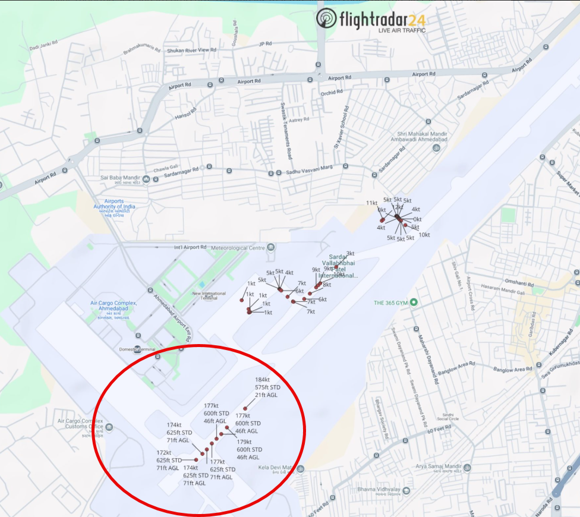The width and height of the screenshot is (580, 517).
Task: Select the Meteorological Centre place marker
Action: point(271,247)
